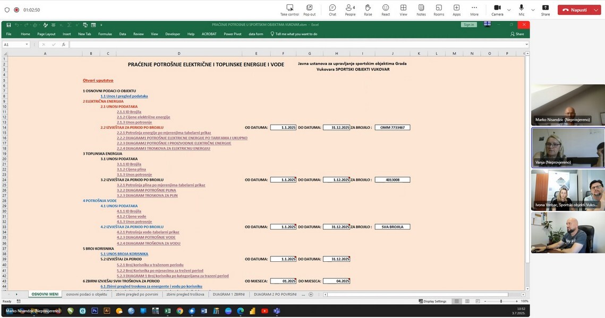Click the OMM 7733467 brojilo field
The width and height of the screenshot is (605, 318).
[x=393, y=128]
